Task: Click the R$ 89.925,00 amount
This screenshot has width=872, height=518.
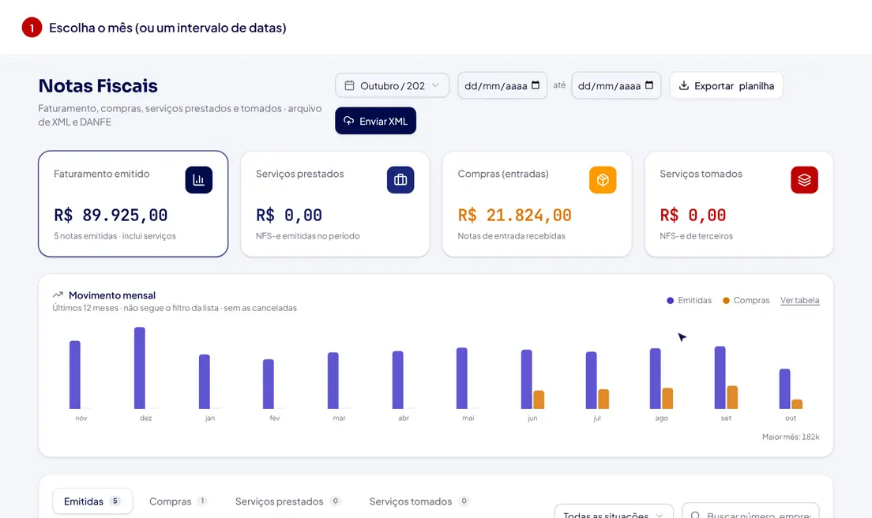Action: click(111, 215)
